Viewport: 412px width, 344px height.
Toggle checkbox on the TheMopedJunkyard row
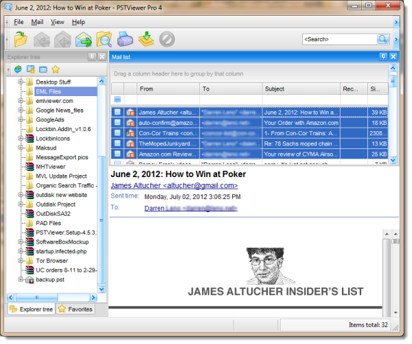point(117,144)
